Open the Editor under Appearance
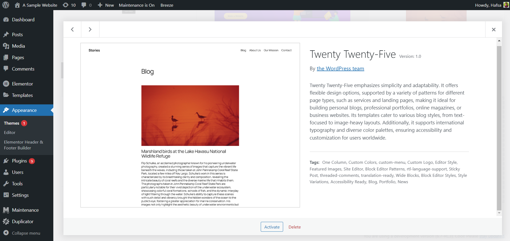The image size is (510, 241). point(9,132)
